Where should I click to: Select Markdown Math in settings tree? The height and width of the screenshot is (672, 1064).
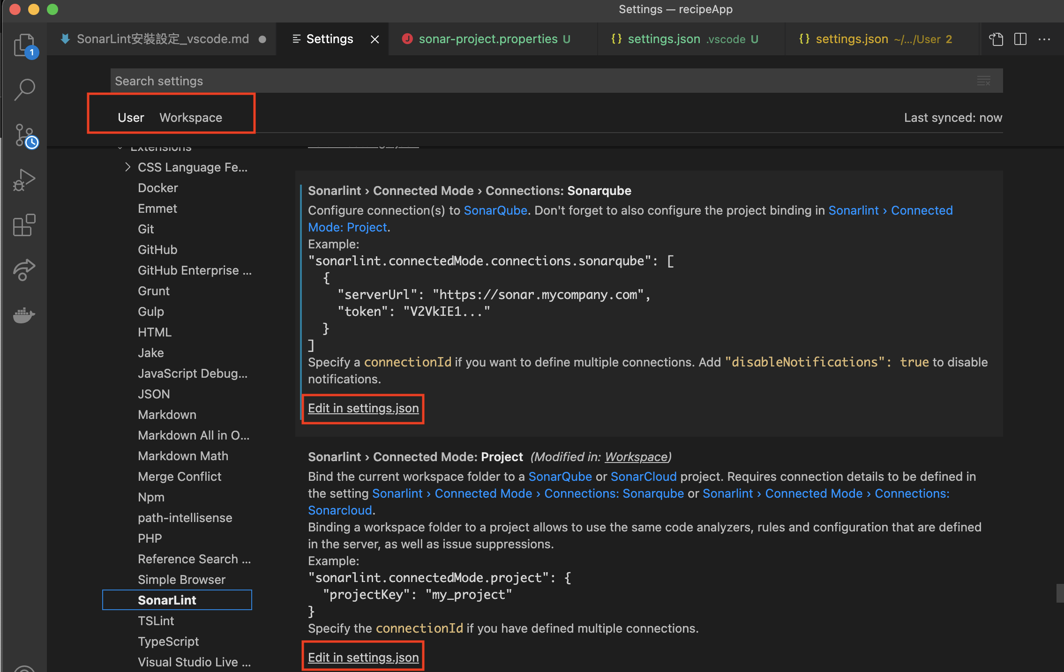[x=183, y=456]
